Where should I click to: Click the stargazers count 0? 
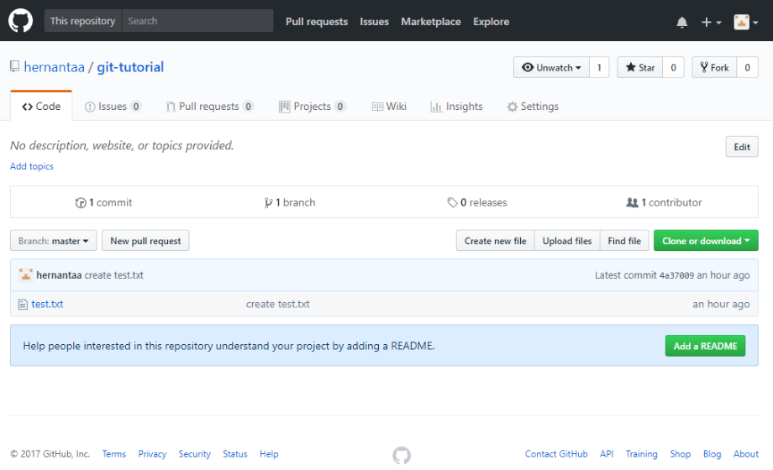click(x=673, y=67)
